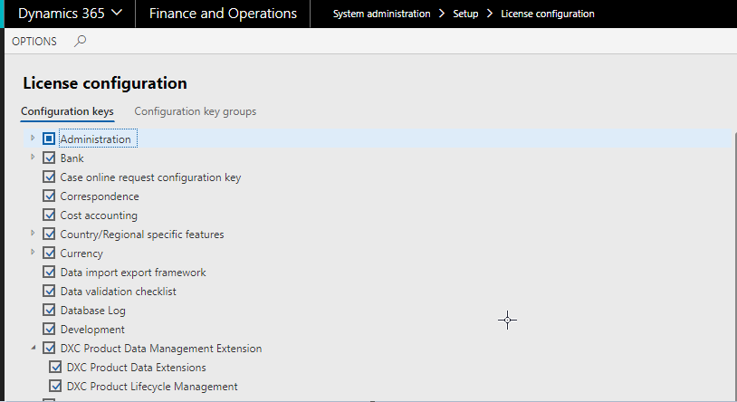Uncheck Case online request configuration key
Image resolution: width=737 pixels, height=402 pixels.
[49, 177]
